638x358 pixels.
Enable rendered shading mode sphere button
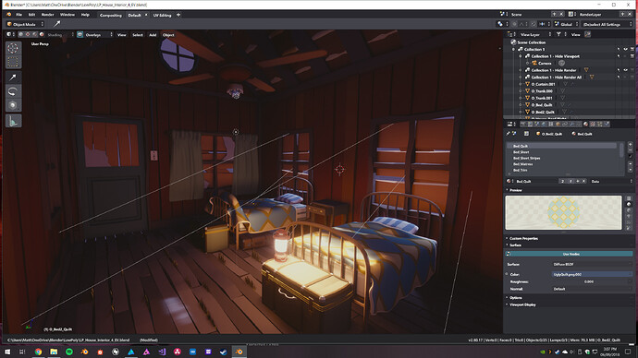42,35
